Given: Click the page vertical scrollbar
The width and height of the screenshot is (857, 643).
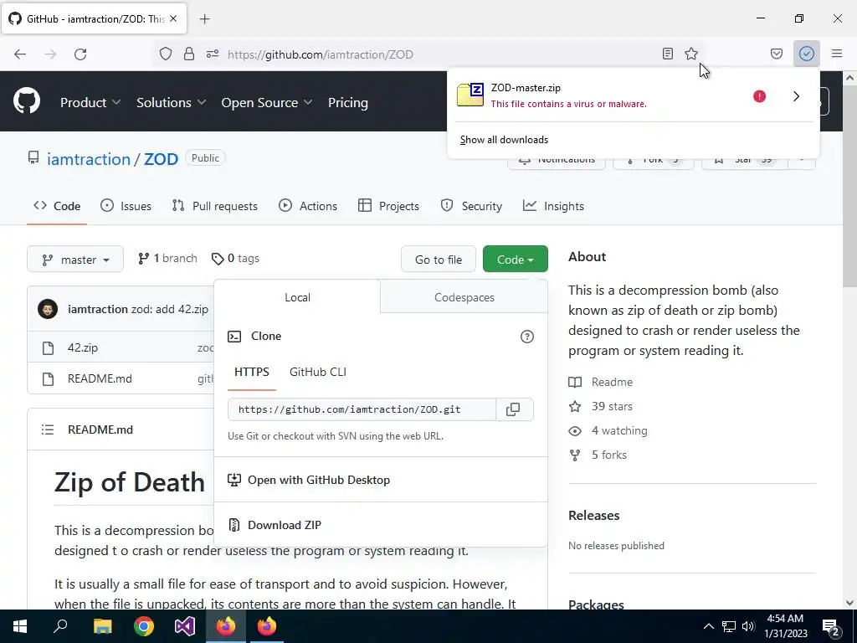Looking at the screenshot, I should point(850,186).
